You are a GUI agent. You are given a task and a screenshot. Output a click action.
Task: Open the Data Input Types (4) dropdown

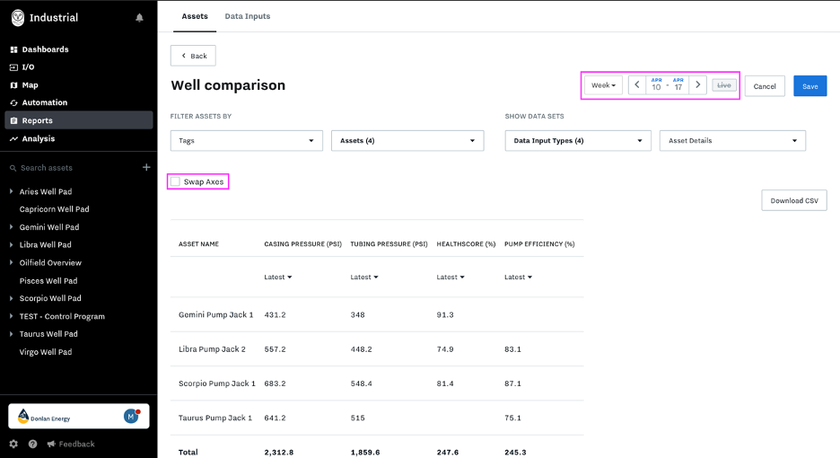coord(578,140)
